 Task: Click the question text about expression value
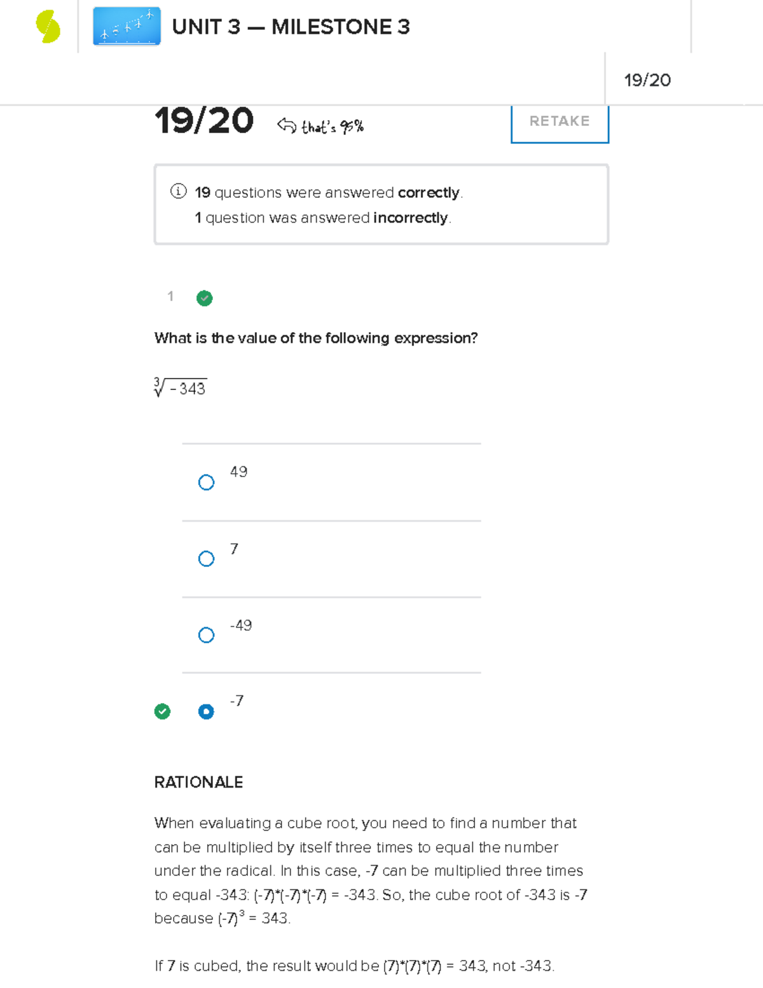pyautogui.click(x=315, y=338)
